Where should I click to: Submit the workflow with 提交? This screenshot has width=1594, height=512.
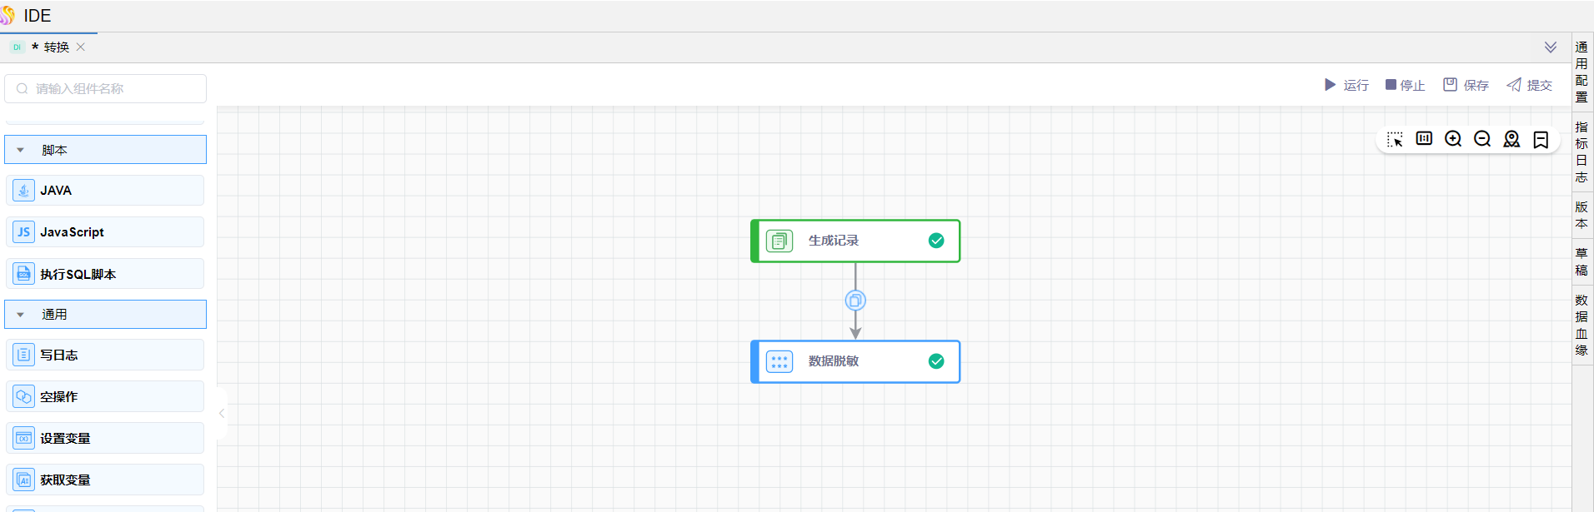(x=1530, y=85)
